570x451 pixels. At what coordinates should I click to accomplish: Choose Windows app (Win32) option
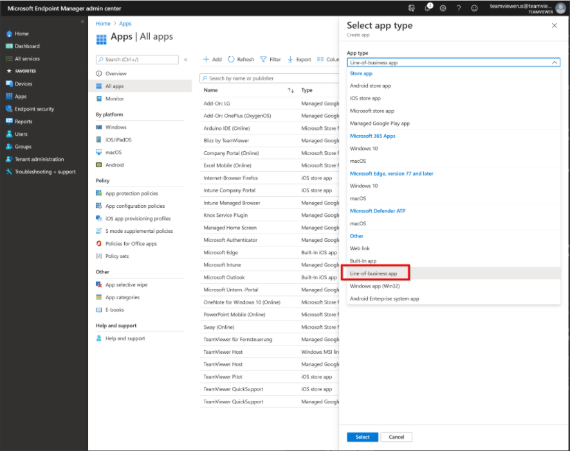[454, 286]
